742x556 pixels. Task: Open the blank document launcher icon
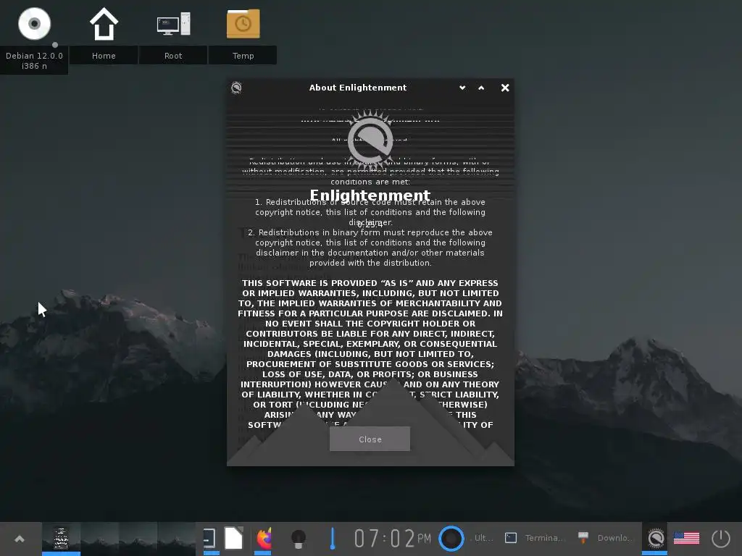tap(234, 538)
